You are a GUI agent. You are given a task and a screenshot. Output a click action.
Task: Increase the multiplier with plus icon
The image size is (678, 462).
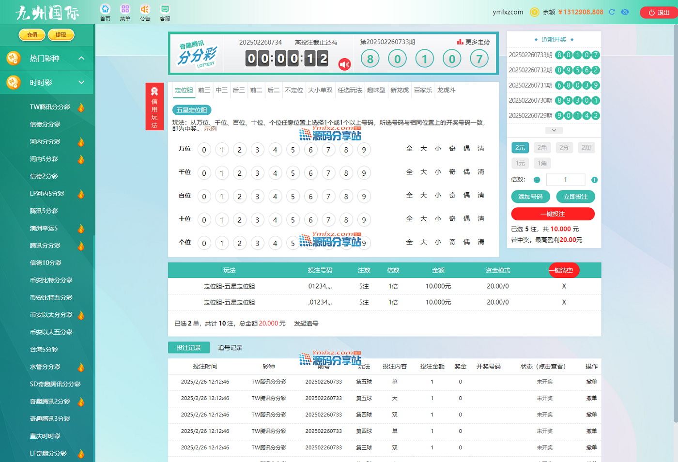pyautogui.click(x=594, y=180)
